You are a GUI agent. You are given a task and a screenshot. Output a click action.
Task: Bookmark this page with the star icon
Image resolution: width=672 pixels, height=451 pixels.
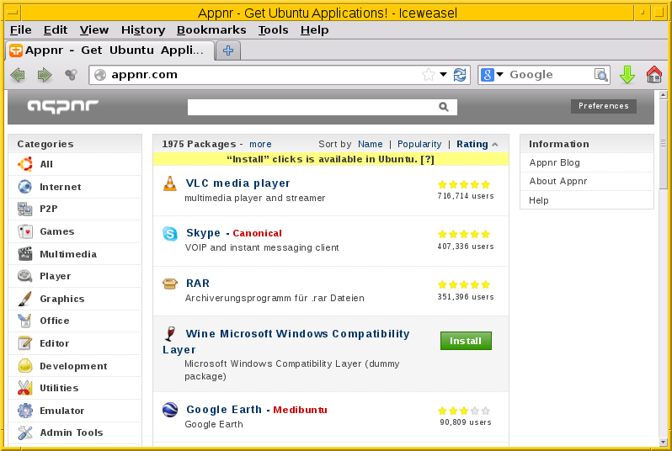[x=429, y=75]
